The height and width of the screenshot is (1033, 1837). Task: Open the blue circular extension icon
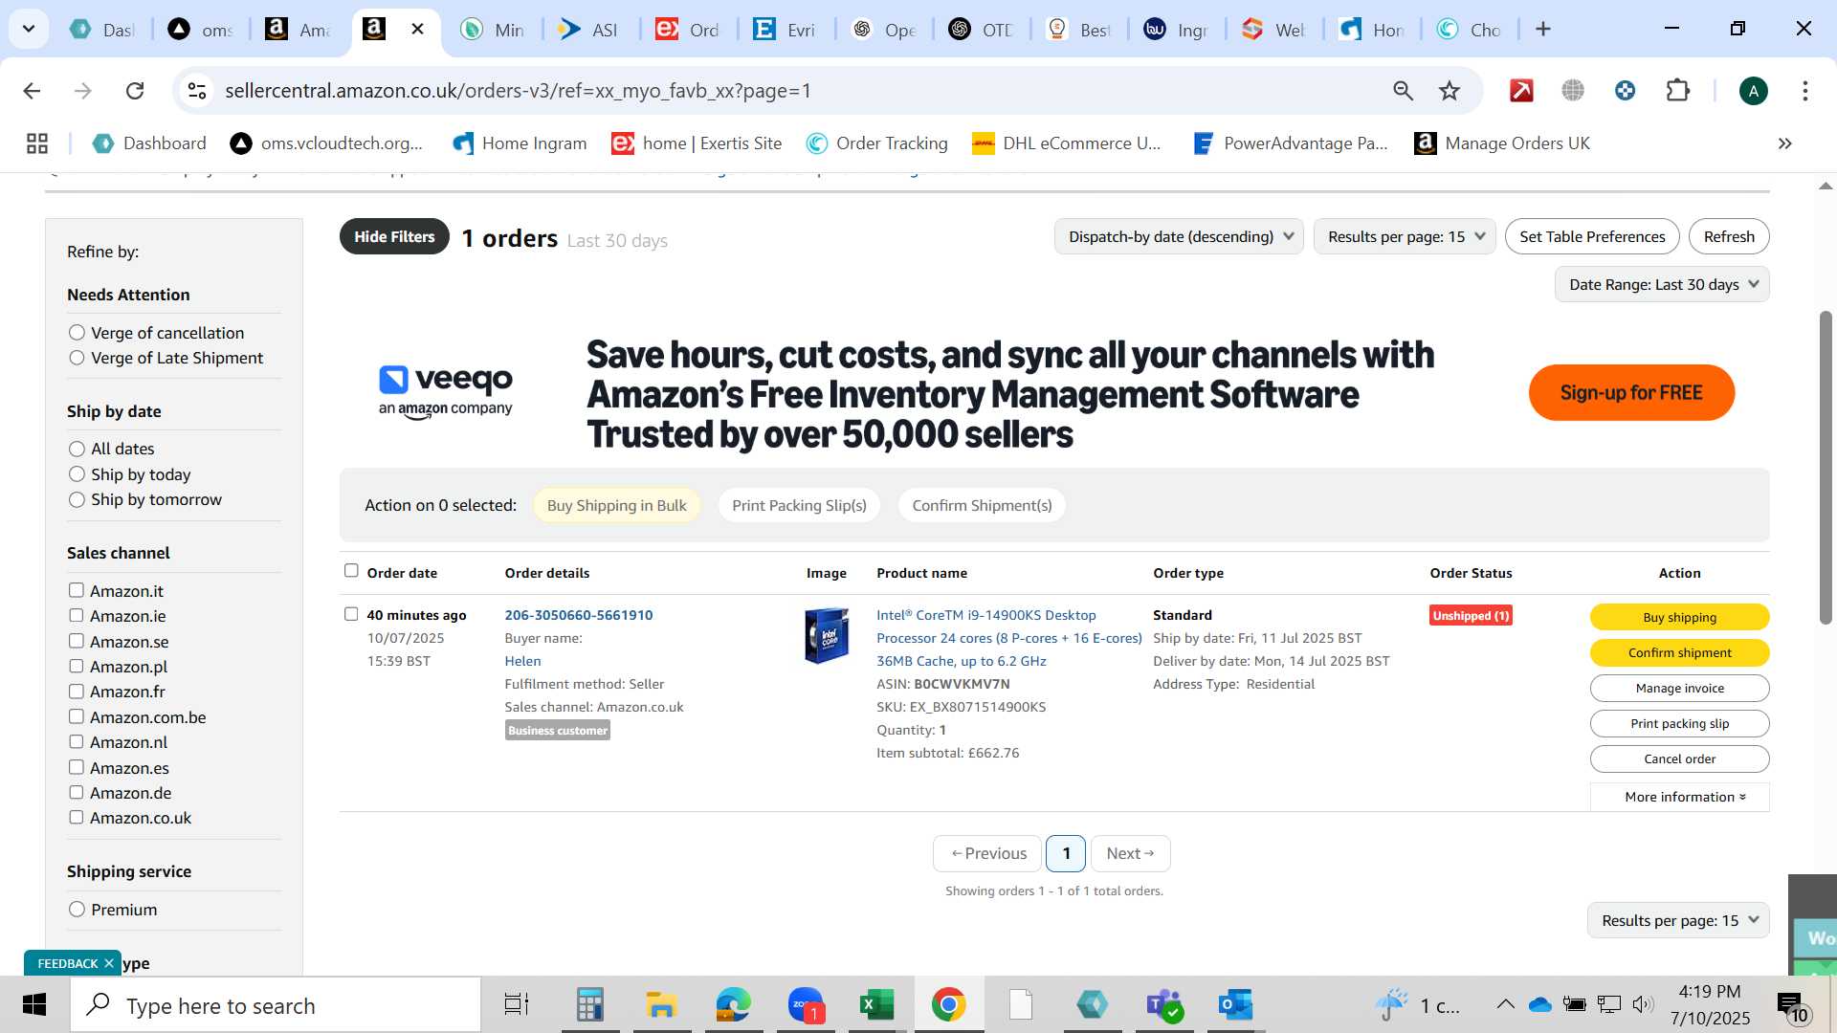click(x=1625, y=91)
